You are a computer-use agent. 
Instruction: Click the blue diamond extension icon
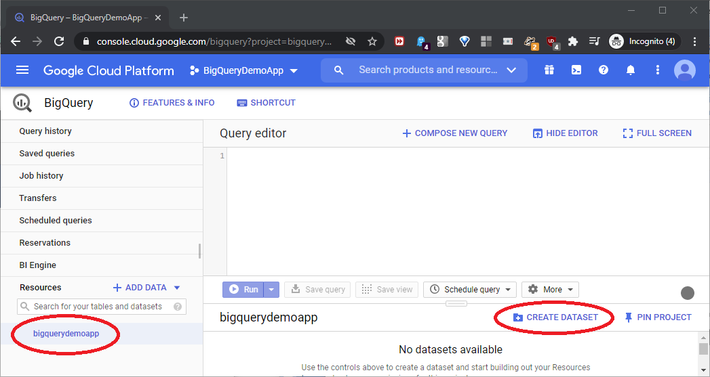(465, 41)
